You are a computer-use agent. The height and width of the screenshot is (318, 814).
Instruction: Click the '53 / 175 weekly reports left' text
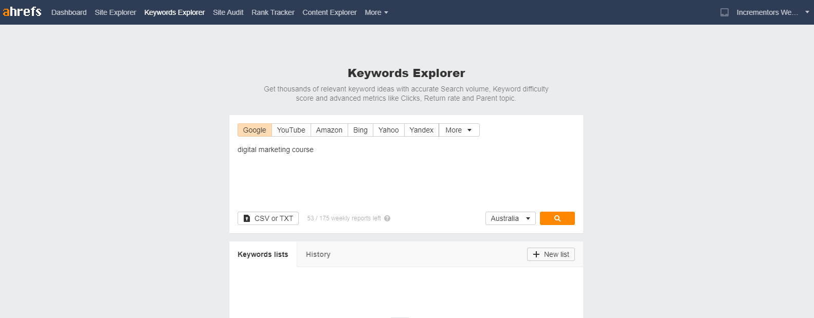coord(344,218)
